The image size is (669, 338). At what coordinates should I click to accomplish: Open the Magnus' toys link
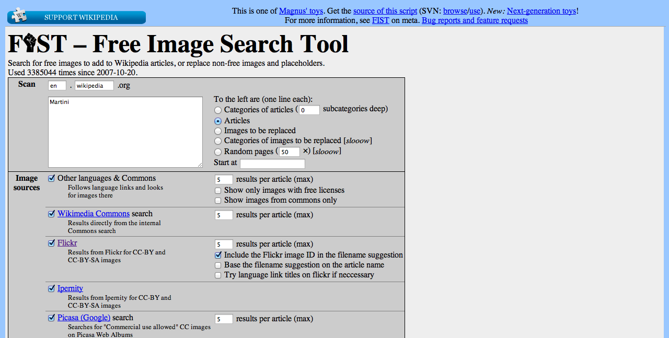click(302, 10)
